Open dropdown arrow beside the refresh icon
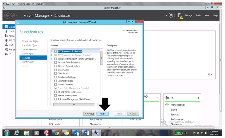Image resolution: width=225 pixels, height=138 pixels. [166, 15]
